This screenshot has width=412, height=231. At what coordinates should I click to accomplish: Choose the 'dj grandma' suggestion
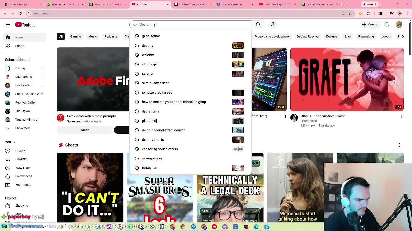tap(190, 111)
